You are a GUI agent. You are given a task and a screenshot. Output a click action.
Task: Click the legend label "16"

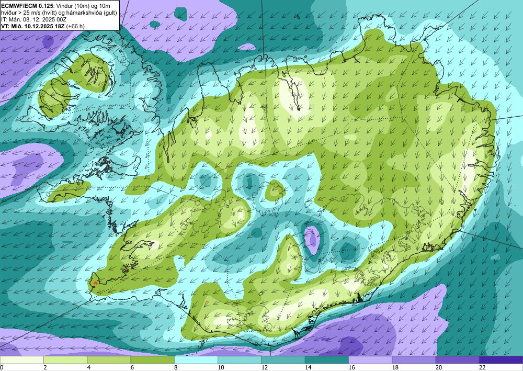click(352, 367)
